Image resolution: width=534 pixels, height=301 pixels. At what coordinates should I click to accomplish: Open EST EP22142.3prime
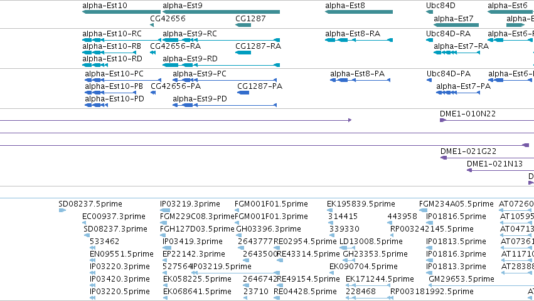[x=165, y=260]
